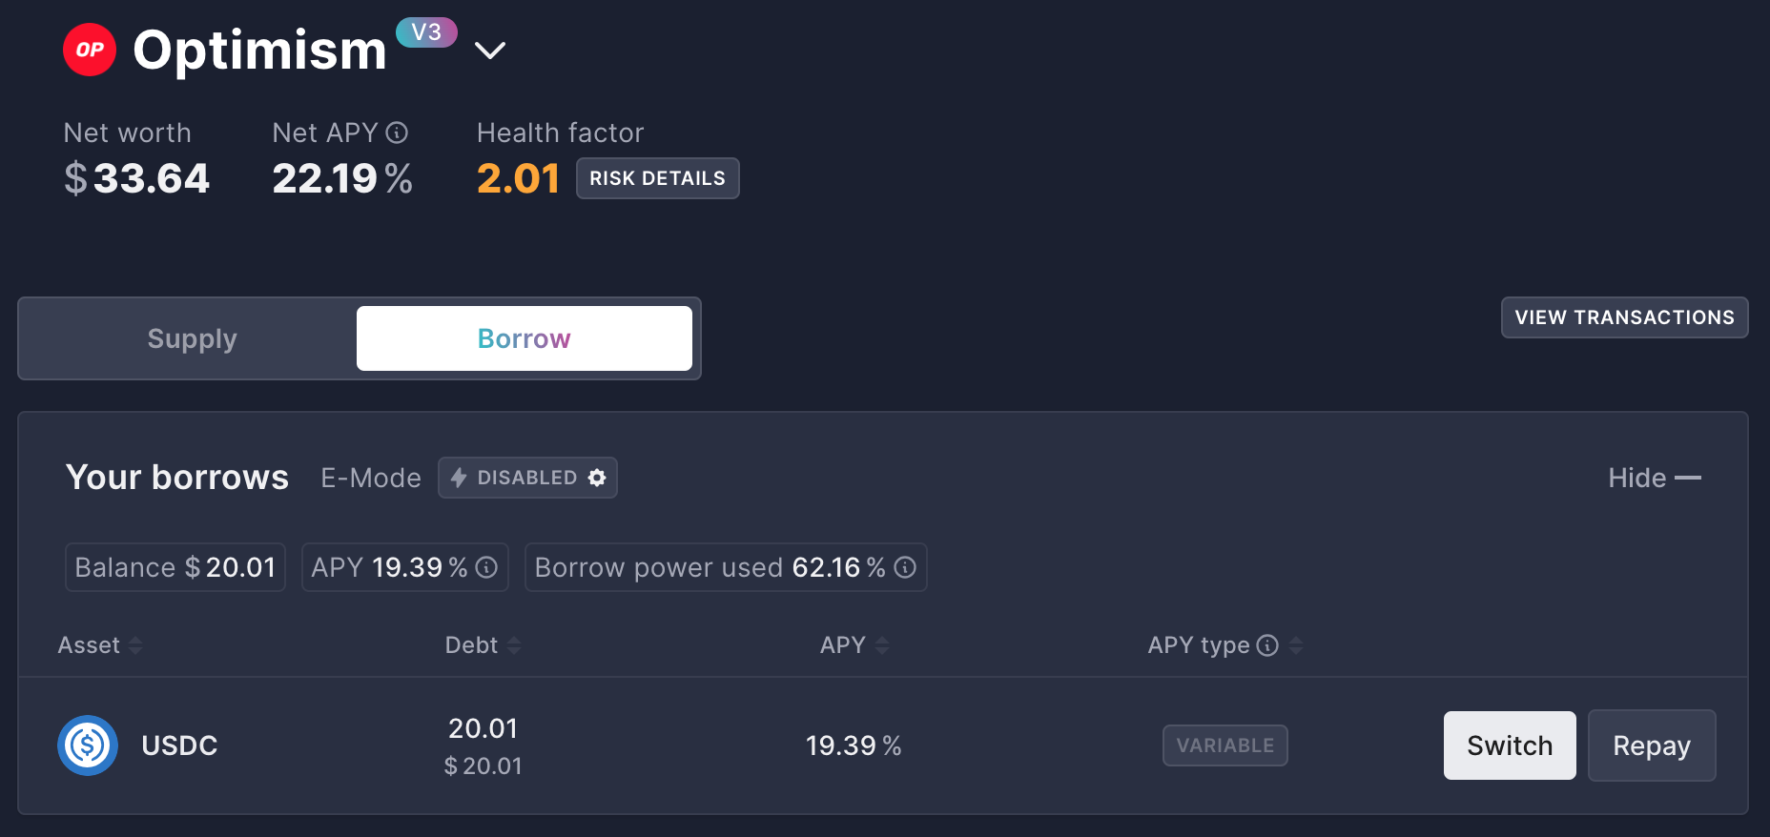Open the Optimism market dropdown chevron

490,51
